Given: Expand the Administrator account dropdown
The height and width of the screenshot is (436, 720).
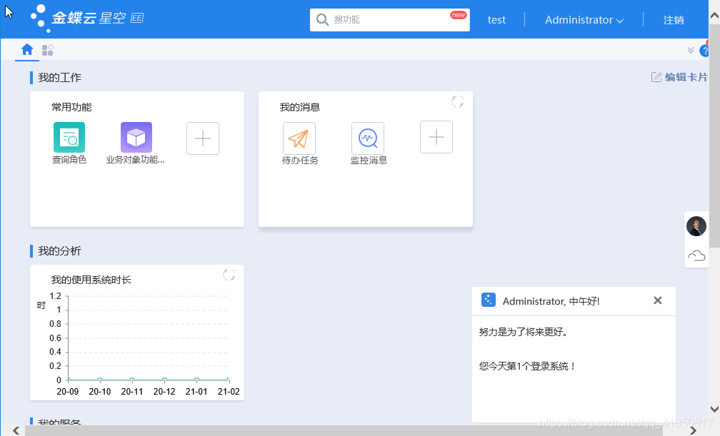Looking at the screenshot, I should pyautogui.click(x=584, y=19).
